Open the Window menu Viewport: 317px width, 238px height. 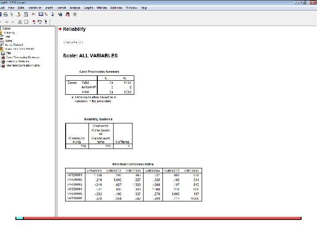131,7
